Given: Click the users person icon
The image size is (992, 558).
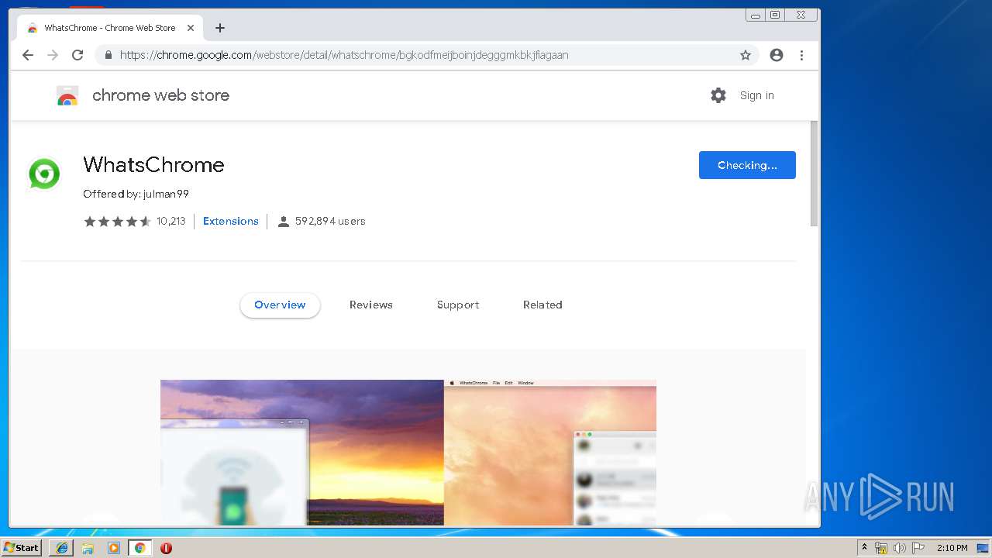Looking at the screenshot, I should coord(284,222).
